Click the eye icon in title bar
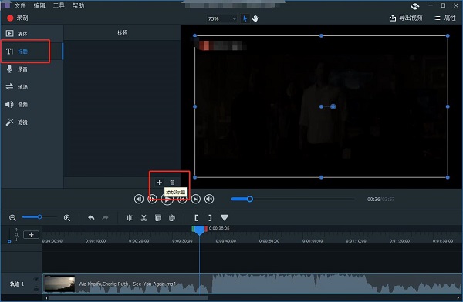This screenshot has height=302, width=463. click(415, 6)
